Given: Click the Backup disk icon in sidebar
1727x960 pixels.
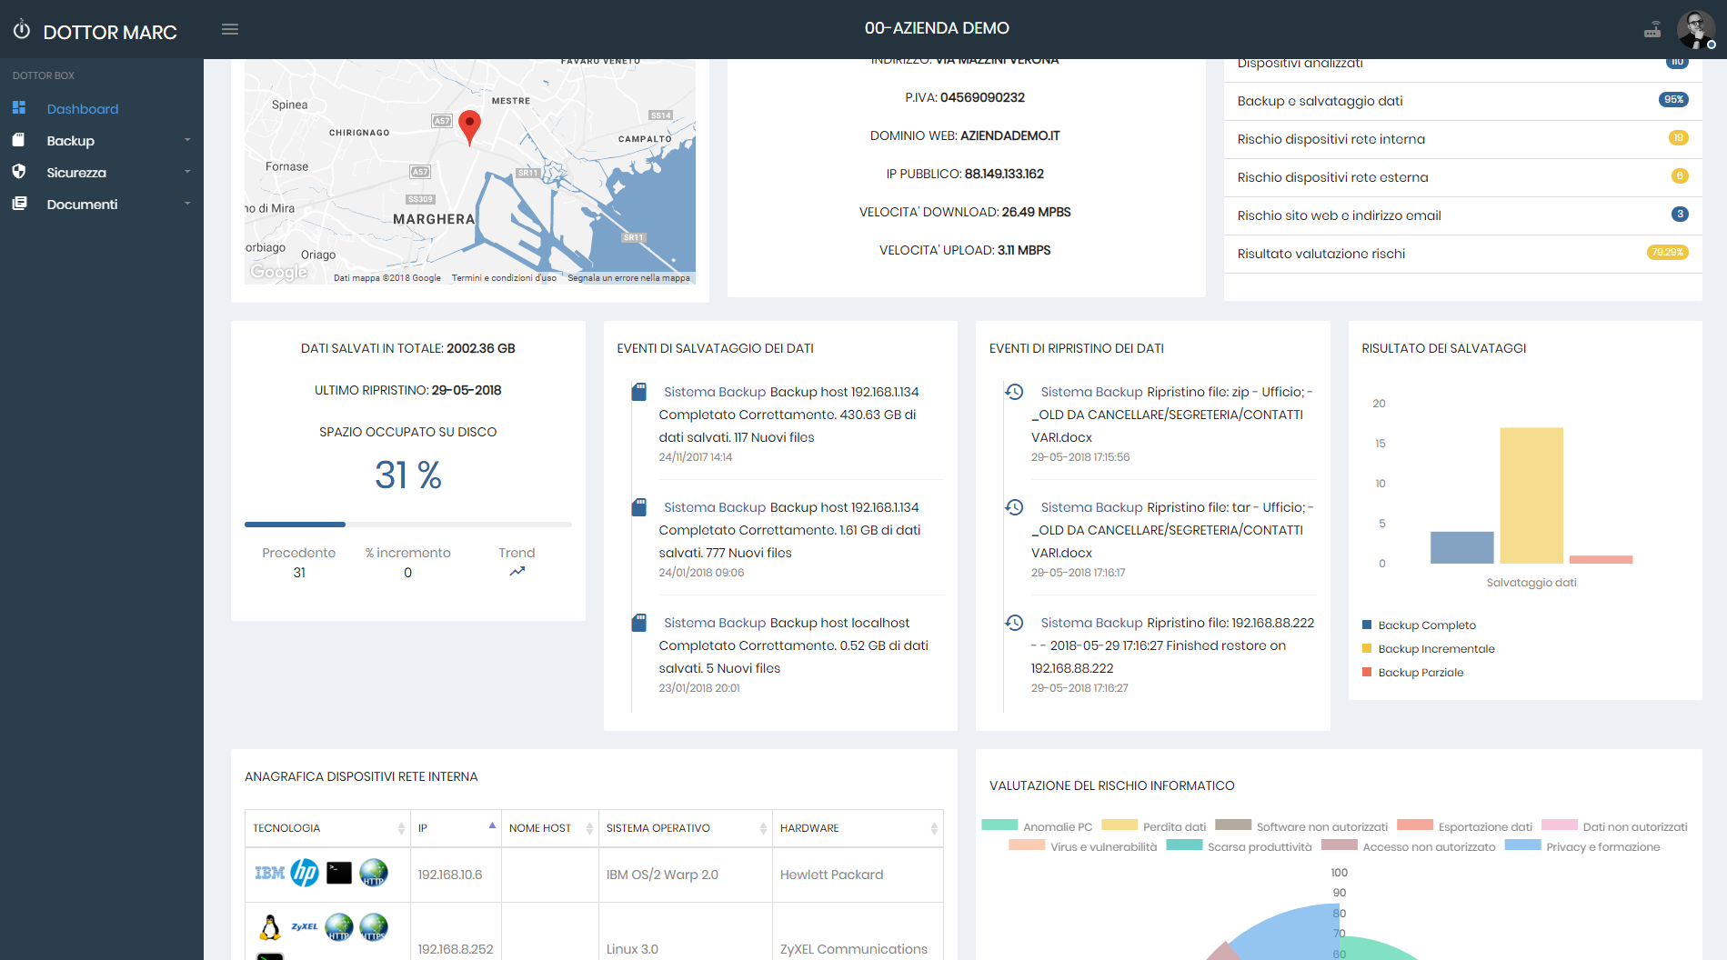Looking at the screenshot, I should point(19,140).
